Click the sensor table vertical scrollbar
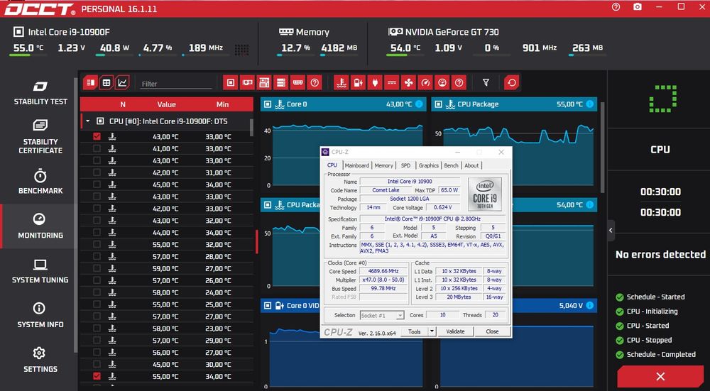The image size is (710, 391). coord(251,128)
